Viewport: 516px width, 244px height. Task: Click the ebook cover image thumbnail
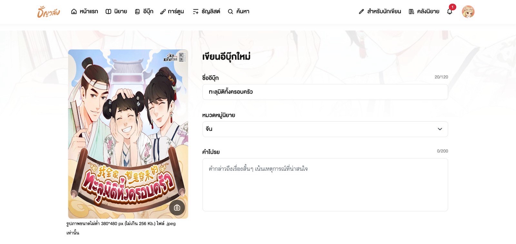click(128, 134)
